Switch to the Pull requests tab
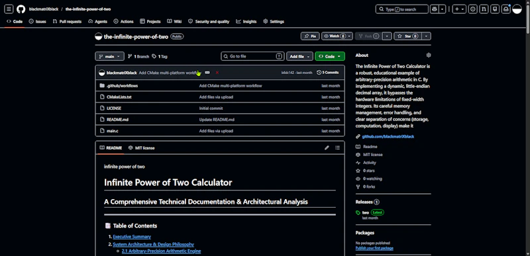This screenshot has width=530, height=256. coord(67,21)
